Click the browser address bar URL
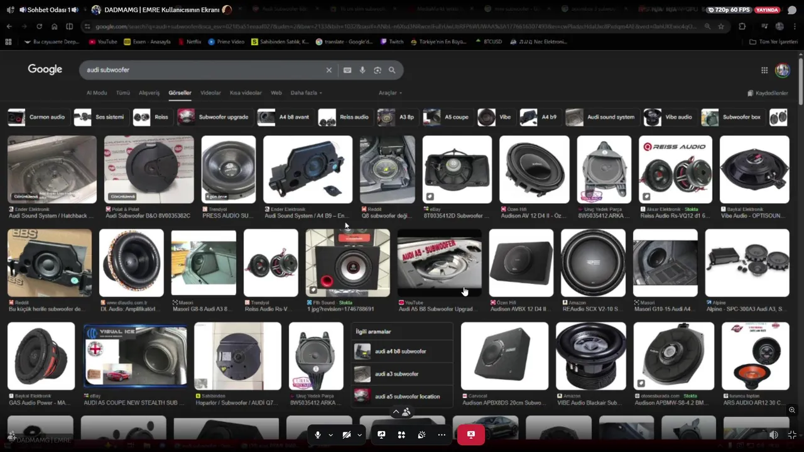This screenshot has height=452, width=804. tap(396, 26)
